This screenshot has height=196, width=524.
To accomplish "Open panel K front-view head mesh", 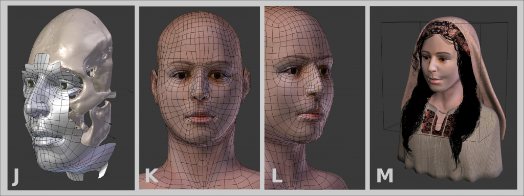I will (200, 98).
